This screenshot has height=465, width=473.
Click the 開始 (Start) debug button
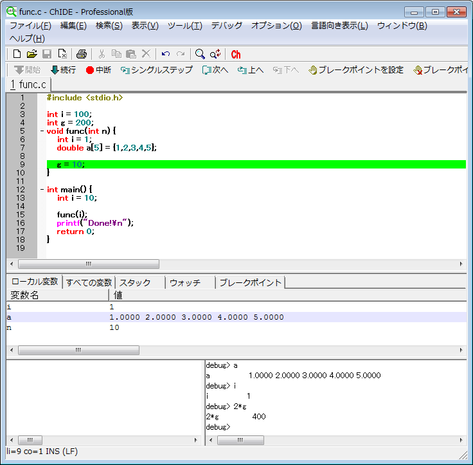click(x=28, y=70)
